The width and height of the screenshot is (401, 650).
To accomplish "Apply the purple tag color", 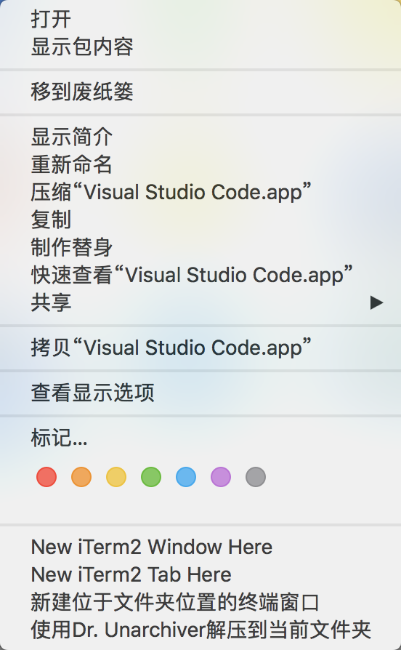I will click(x=221, y=477).
